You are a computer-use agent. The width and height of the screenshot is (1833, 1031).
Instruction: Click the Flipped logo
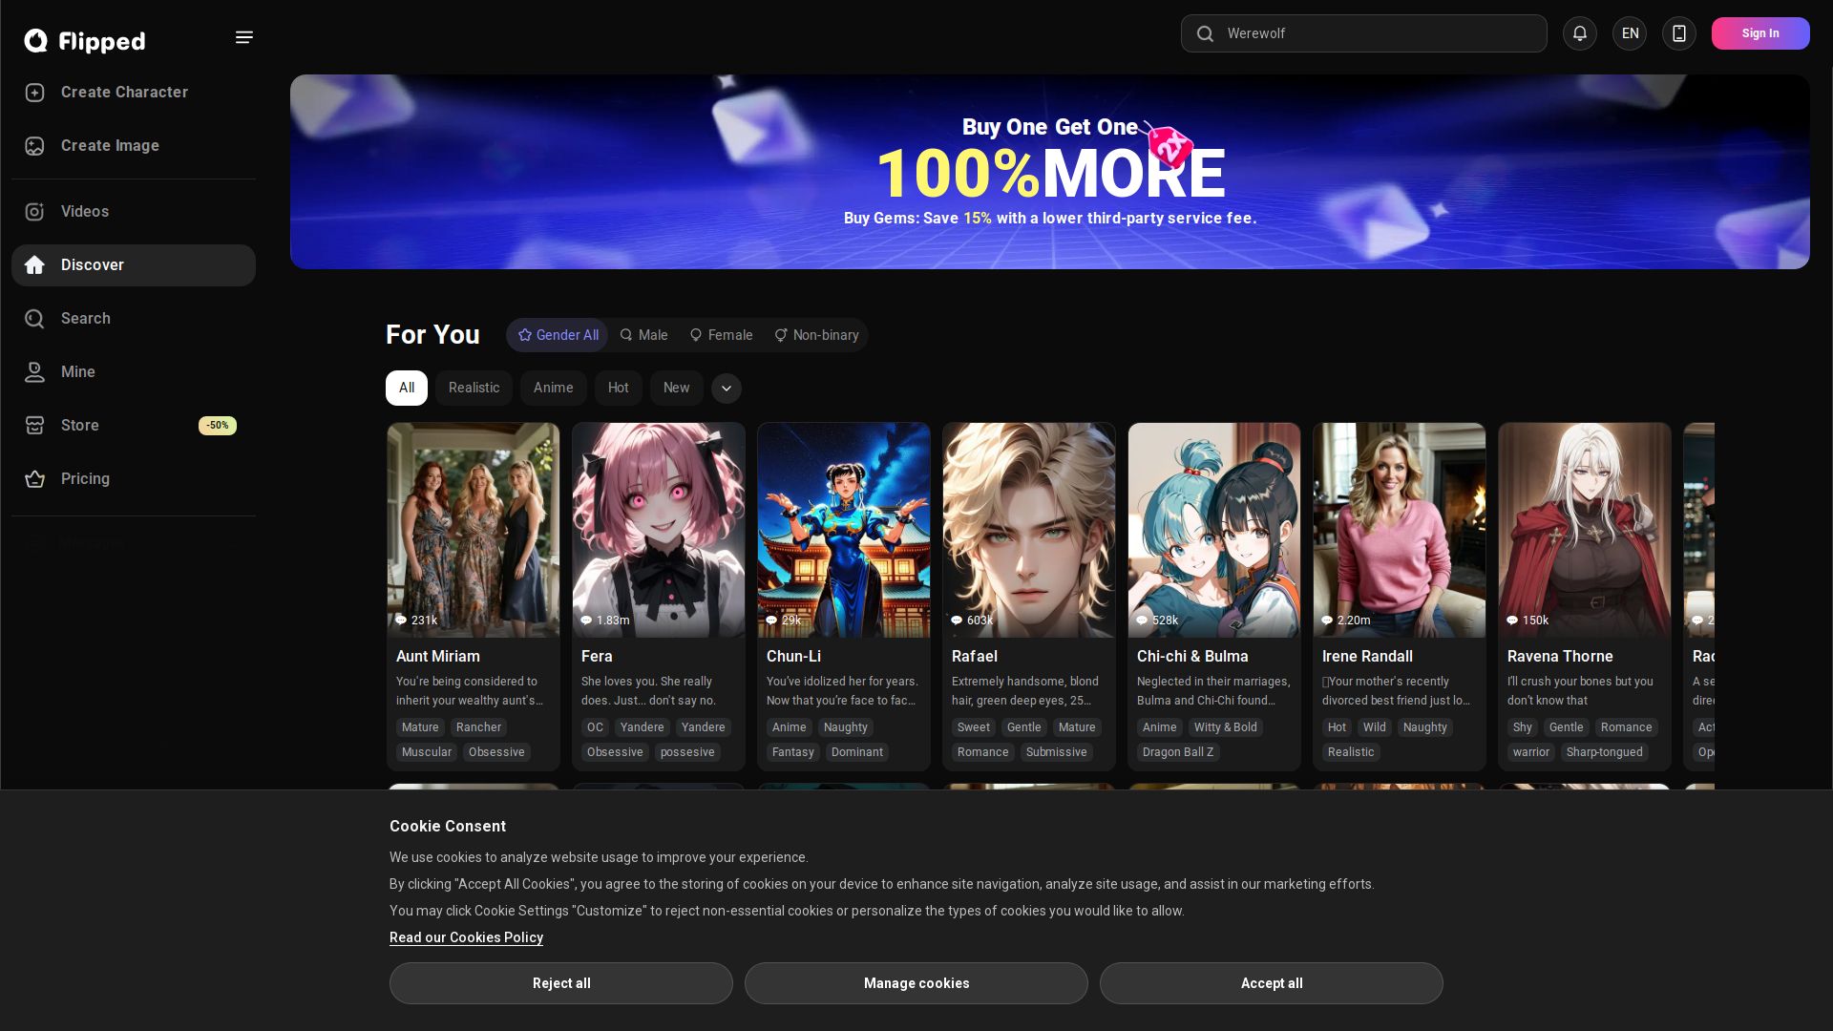point(85,40)
